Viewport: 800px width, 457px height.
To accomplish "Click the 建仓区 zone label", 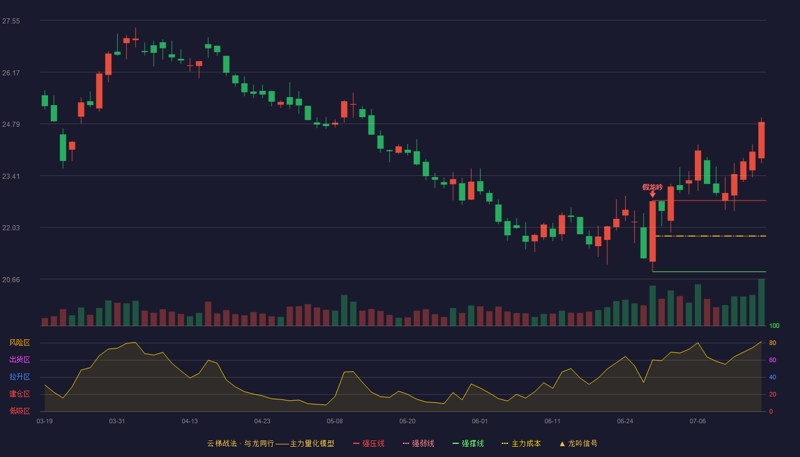I will pyautogui.click(x=19, y=394).
